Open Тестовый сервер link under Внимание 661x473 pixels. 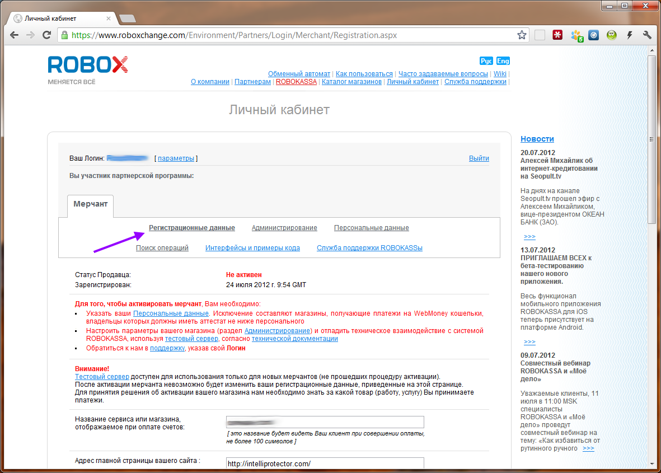[x=102, y=377]
